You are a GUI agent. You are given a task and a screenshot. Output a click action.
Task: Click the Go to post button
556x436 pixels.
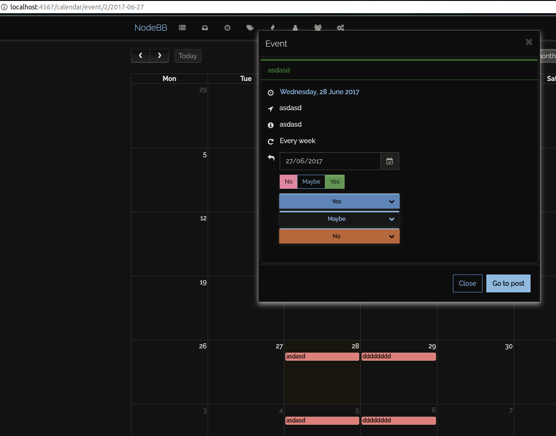pyautogui.click(x=508, y=283)
